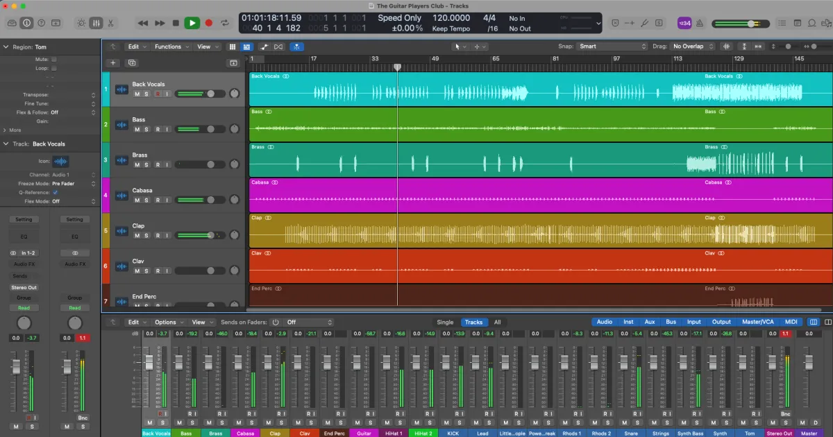Click the add new track plus icon
This screenshot has height=437, width=833.
pos(114,62)
